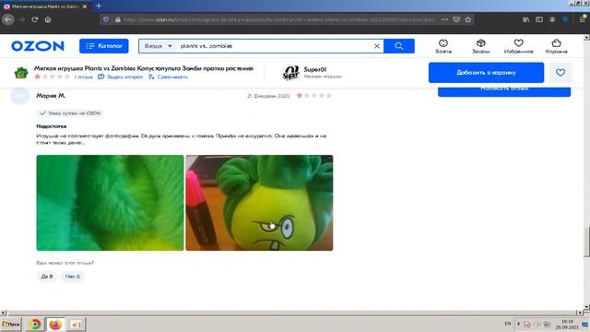Click the horizontal scrollbar right arrow
This screenshot has height=332, width=590.
pyautogui.click(x=580, y=313)
